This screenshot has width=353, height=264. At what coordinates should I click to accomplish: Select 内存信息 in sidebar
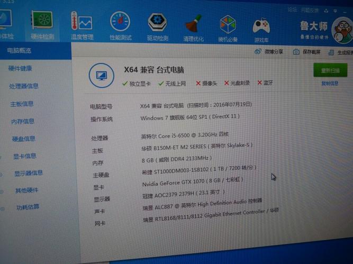(23, 121)
